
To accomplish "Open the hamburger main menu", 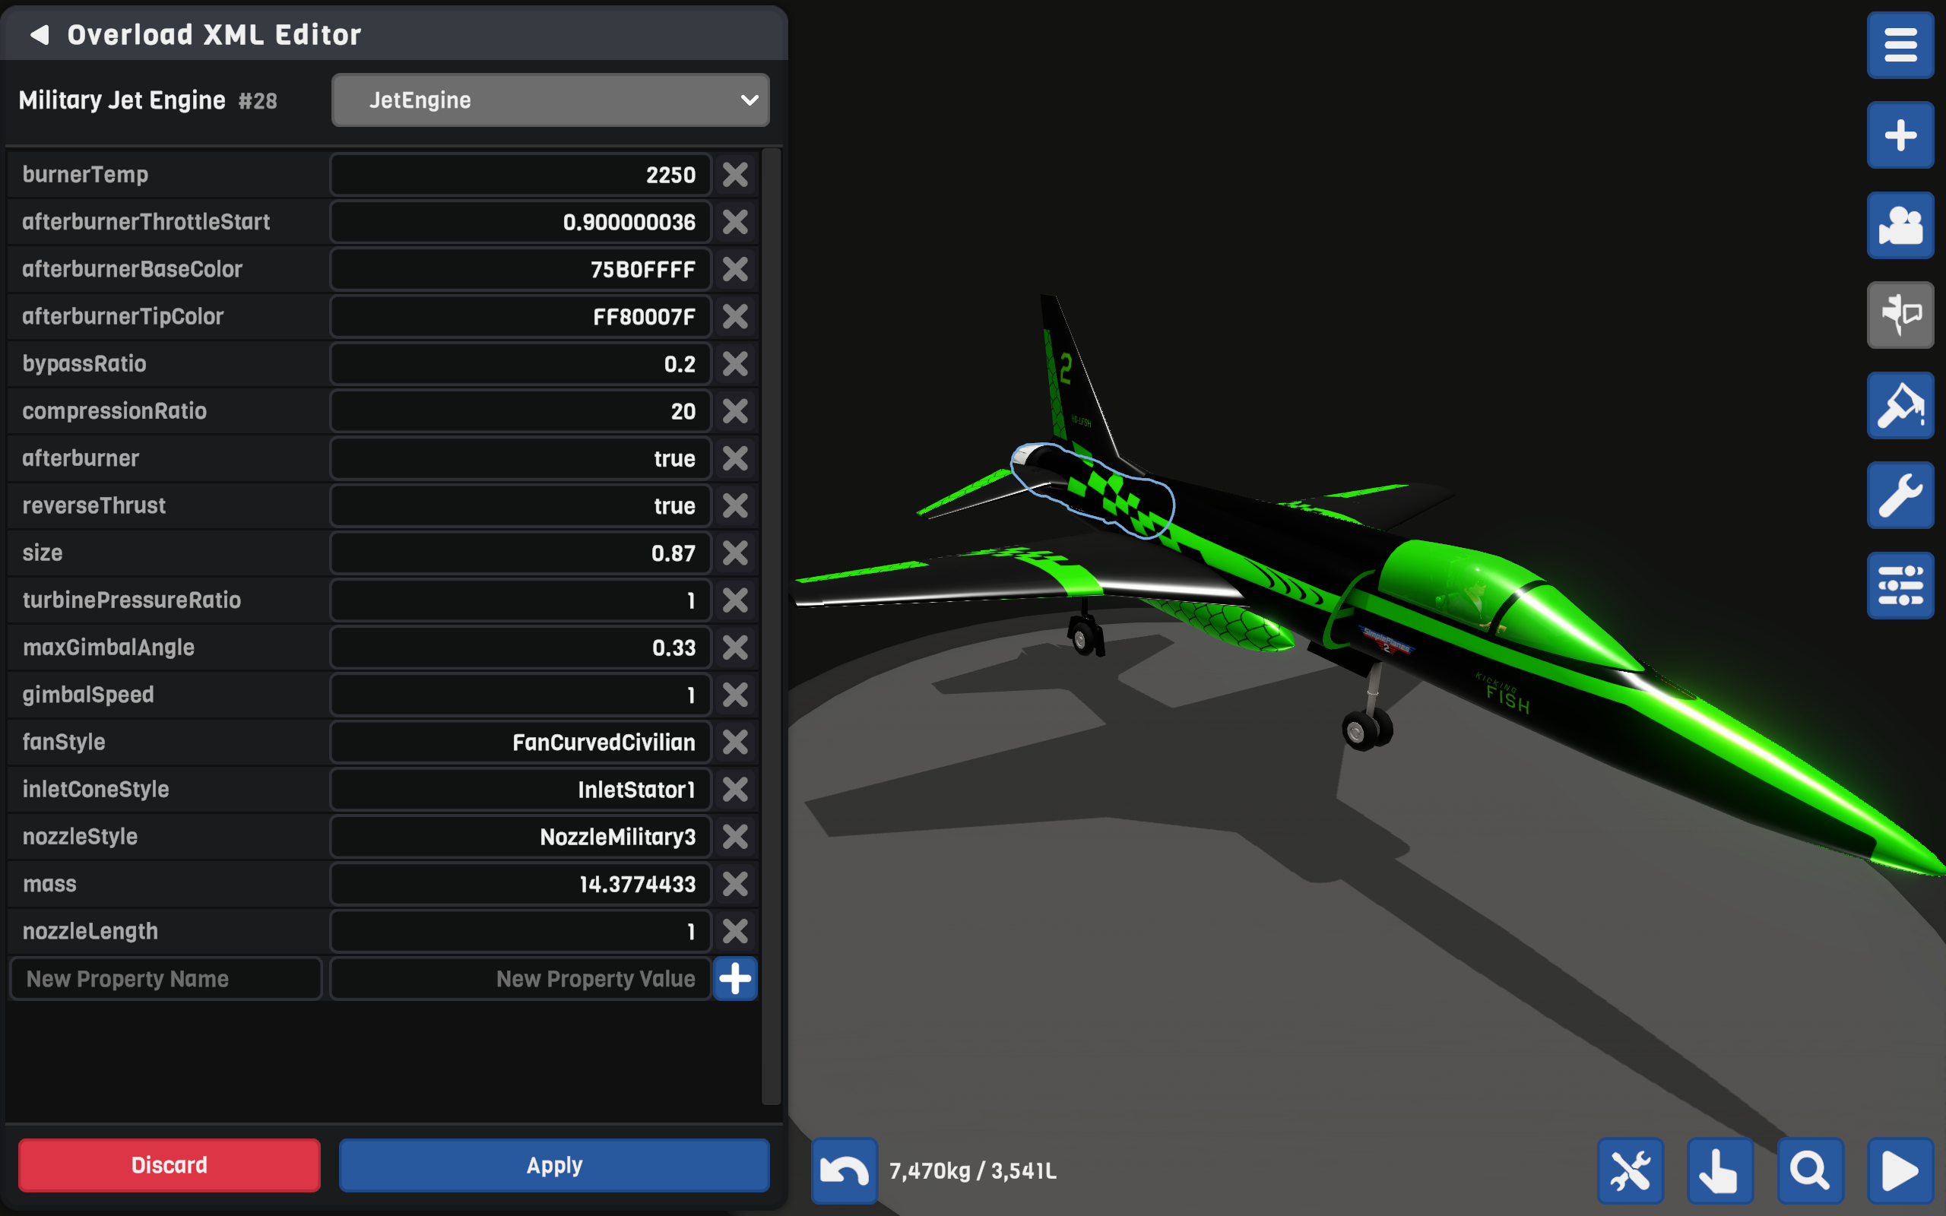I will pos(1900,45).
